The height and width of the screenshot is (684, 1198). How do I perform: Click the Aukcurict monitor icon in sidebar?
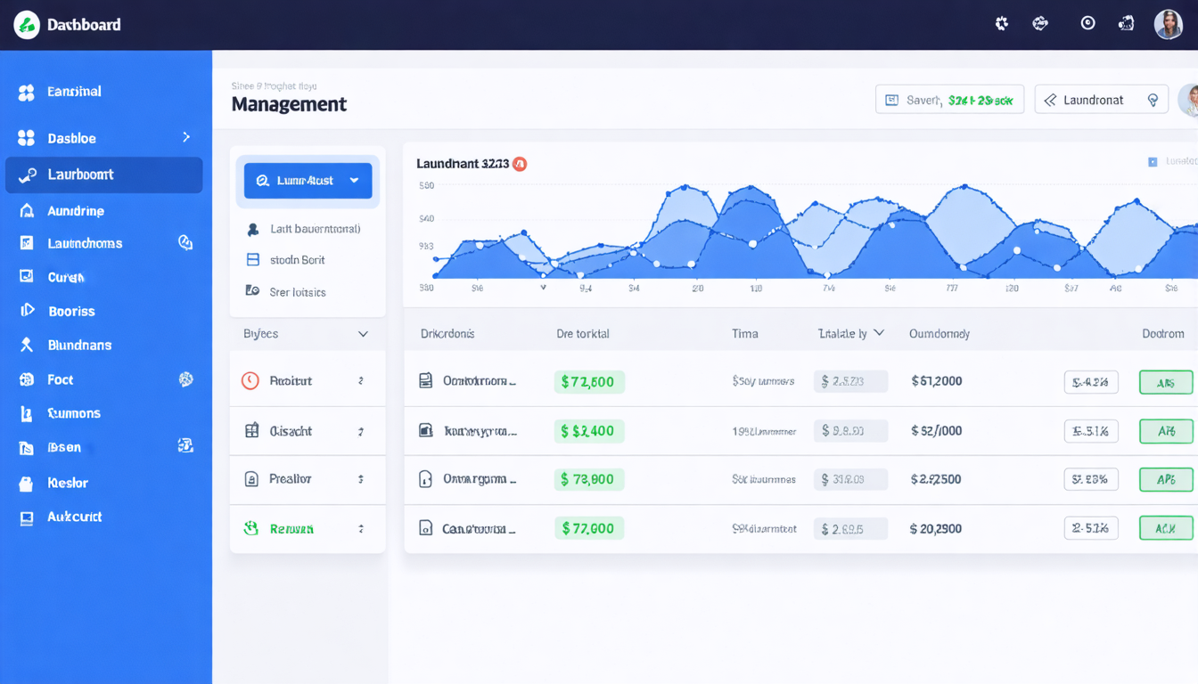click(x=27, y=517)
